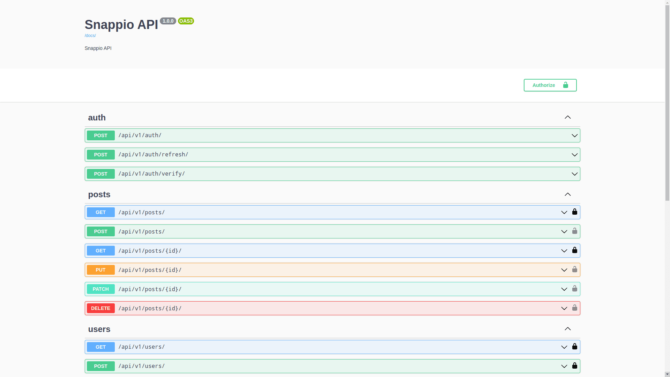Collapse the auth section

(x=567, y=117)
